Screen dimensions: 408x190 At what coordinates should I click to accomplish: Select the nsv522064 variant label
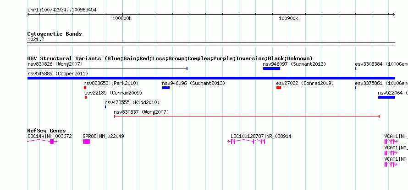[393, 93]
